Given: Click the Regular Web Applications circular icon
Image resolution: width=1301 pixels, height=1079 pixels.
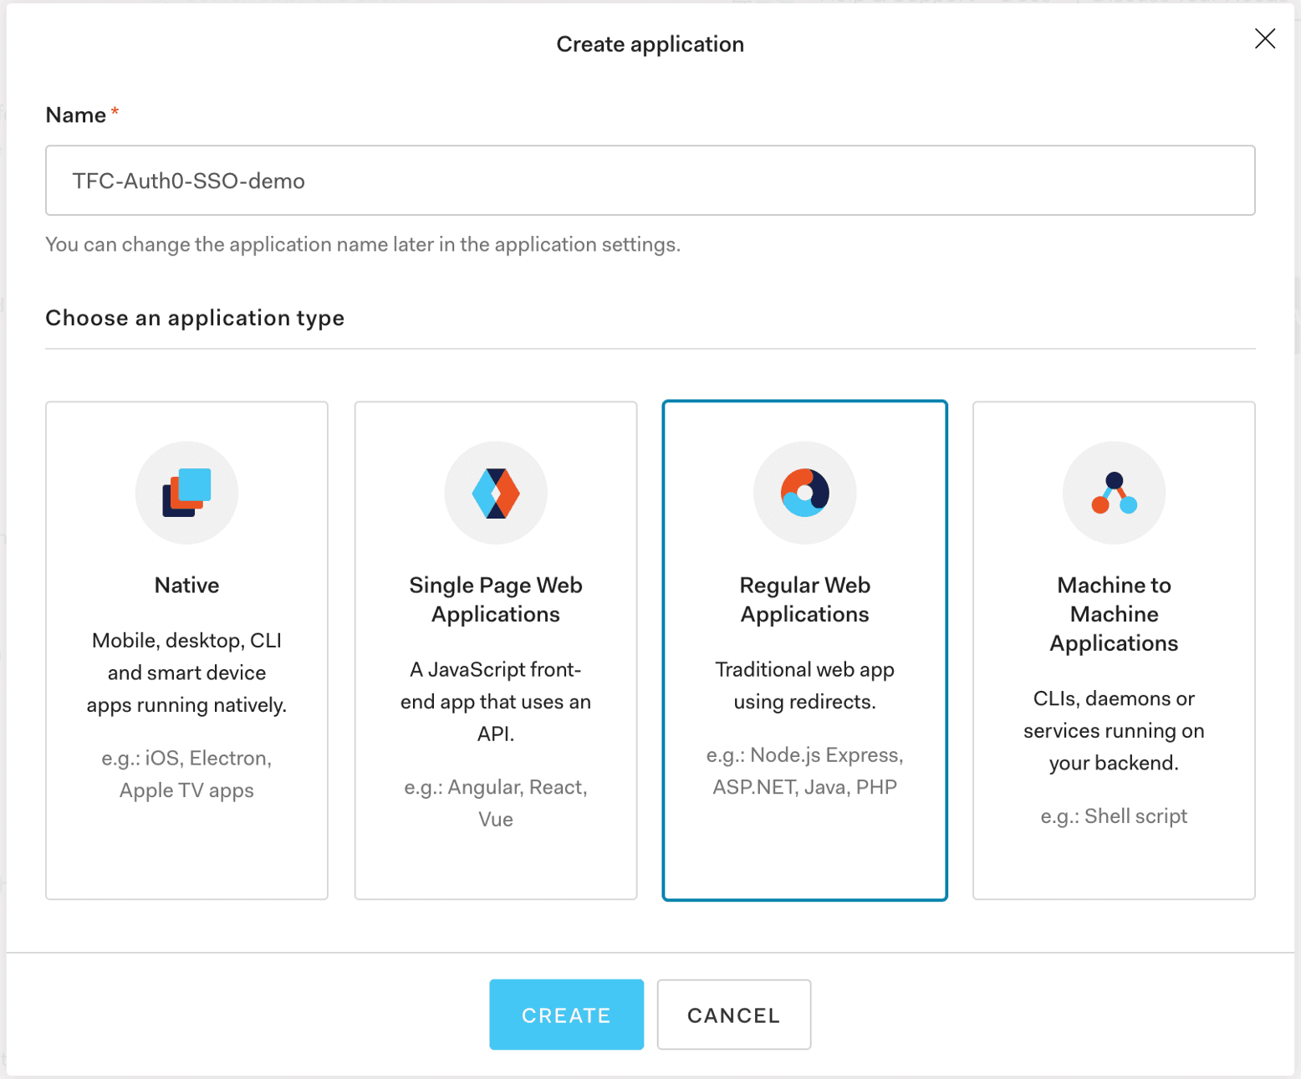Looking at the screenshot, I should click(x=805, y=493).
